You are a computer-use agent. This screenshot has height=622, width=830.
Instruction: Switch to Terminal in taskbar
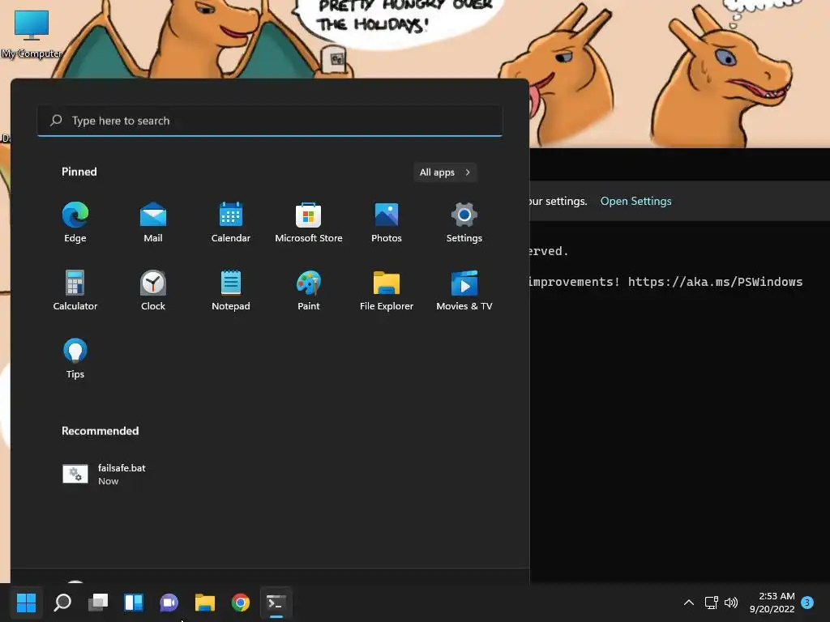tap(276, 603)
